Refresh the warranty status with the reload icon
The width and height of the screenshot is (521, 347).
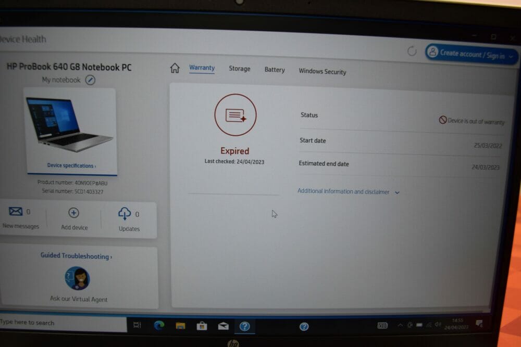pos(412,51)
